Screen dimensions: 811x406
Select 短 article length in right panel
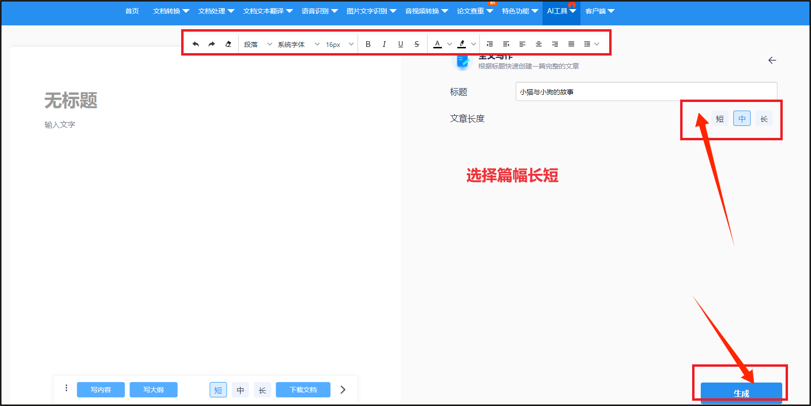coord(720,119)
